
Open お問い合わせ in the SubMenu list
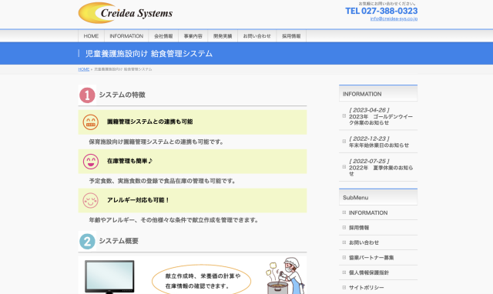tap(364, 242)
